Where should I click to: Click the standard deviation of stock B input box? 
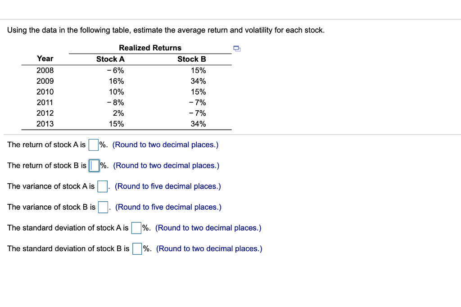point(137,248)
